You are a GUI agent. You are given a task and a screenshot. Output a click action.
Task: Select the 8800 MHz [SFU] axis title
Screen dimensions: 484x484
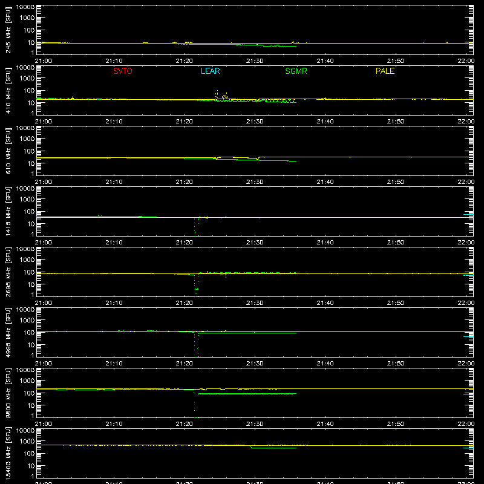point(8,393)
